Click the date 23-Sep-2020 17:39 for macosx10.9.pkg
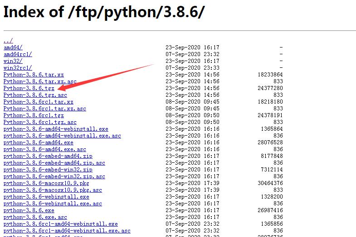Screen dimensions: 356x237 193,183
